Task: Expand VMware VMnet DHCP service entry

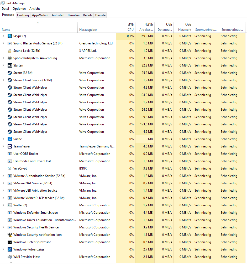Action: tap(3, 198)
